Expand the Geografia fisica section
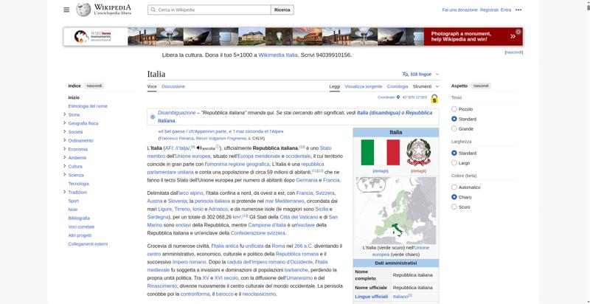590x304 pixels. point(65,123)
